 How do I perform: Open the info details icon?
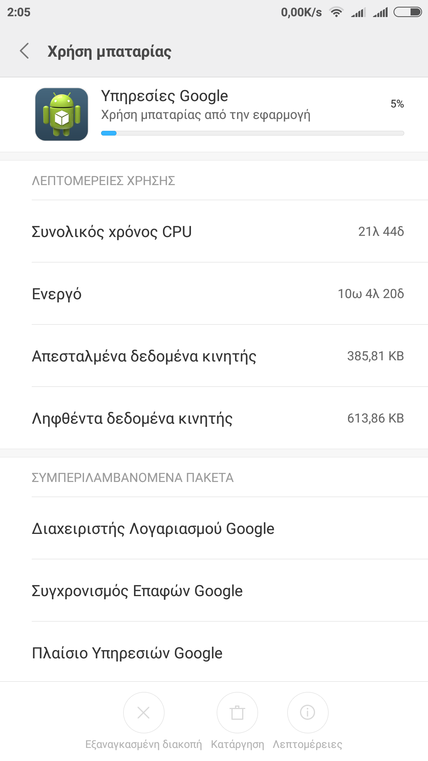308,713
